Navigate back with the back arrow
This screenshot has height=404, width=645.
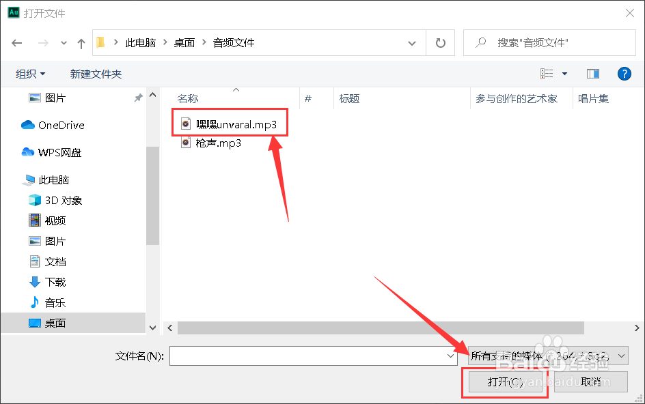(16, 42)
